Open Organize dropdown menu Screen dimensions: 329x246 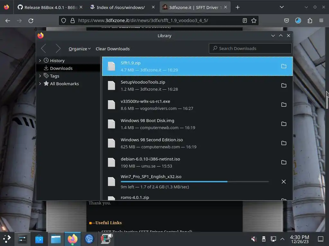point(80,49)
